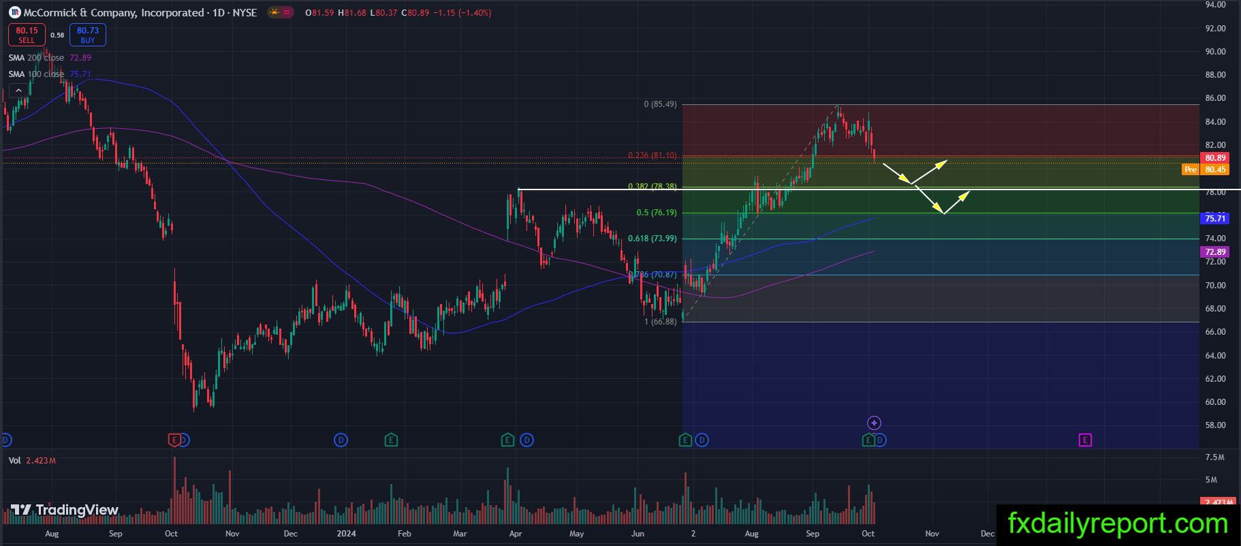Click the 5M value on the volume scale
The image size is (1241, 546).
(x=1210, y=480)
